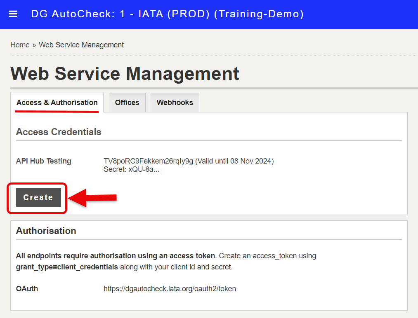Click 'All endpoints require authorisation' sentence
The width and height of the screenshot is (418, 318).
116,256
